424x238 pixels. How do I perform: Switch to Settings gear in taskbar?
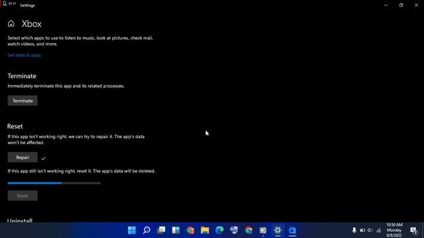[278, 230]
